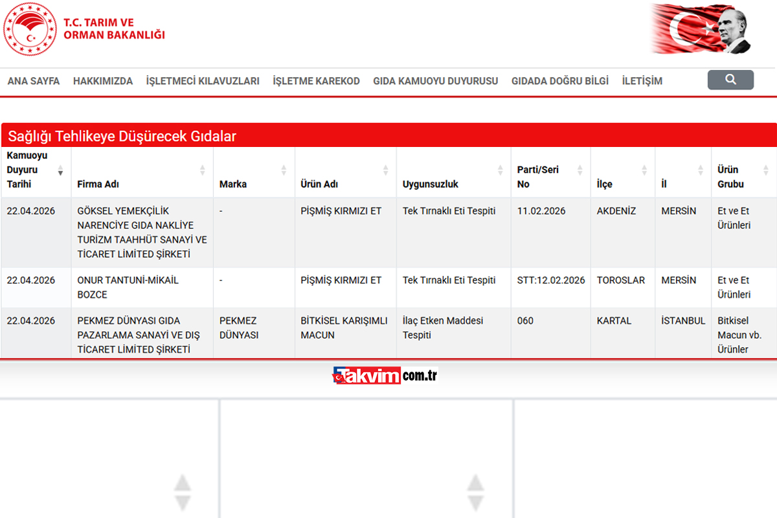
Task: Sort by Kamuoyu Duyuru Tarihi column arrows
Action: (x=60, y=170)
